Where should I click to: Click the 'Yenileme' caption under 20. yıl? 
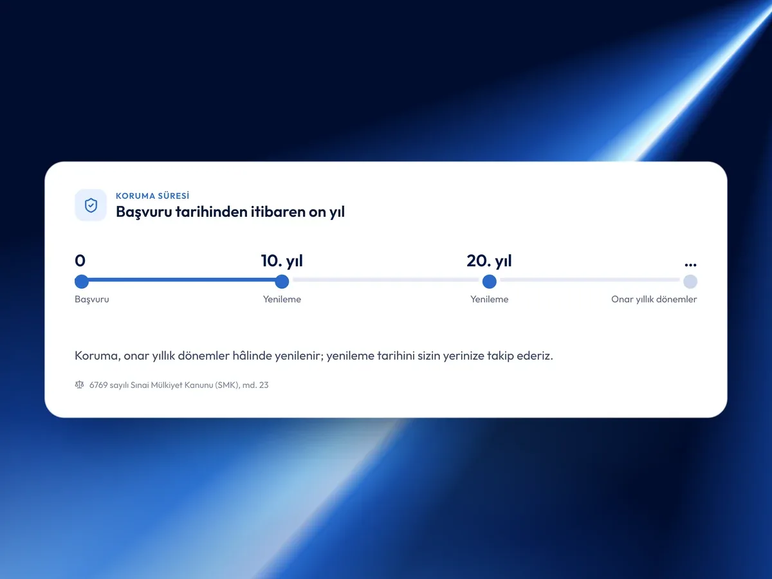coord(490,299)
